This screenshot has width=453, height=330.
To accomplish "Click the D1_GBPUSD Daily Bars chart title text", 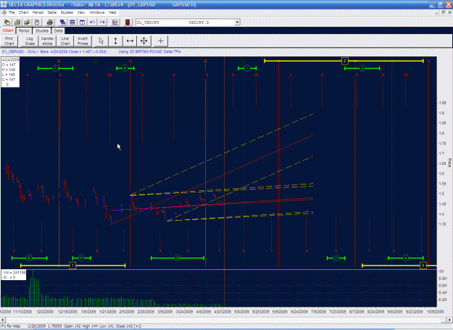I will 54,51.
